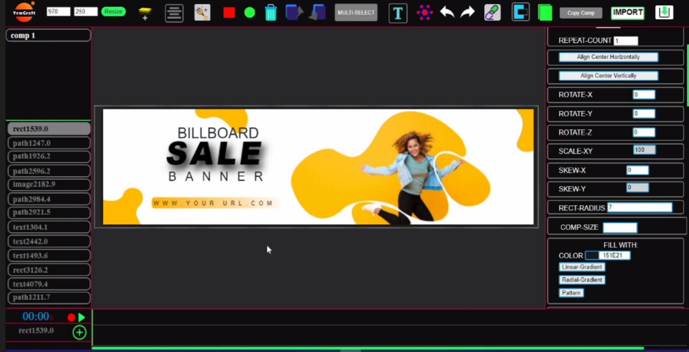The height and width of the screenshot is (352, 689).
Task: Click the COMP-SIZE field
Action: (x=620, y=228)
